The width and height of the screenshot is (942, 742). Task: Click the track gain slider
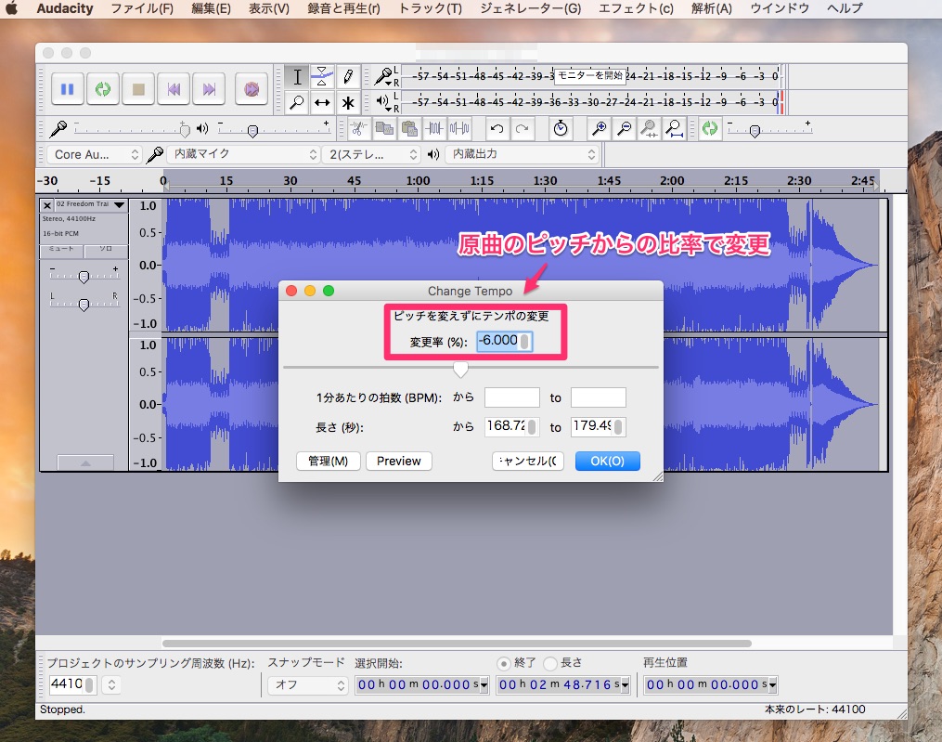click(x=84, y=277)
